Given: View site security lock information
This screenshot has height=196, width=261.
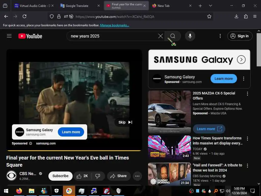Looking at the screenshot, I should pyautogui.click(x=59, y=16).
